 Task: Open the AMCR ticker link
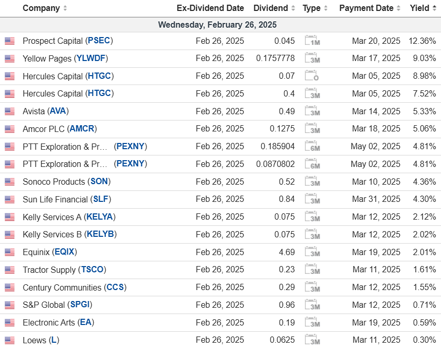[83, 129]
